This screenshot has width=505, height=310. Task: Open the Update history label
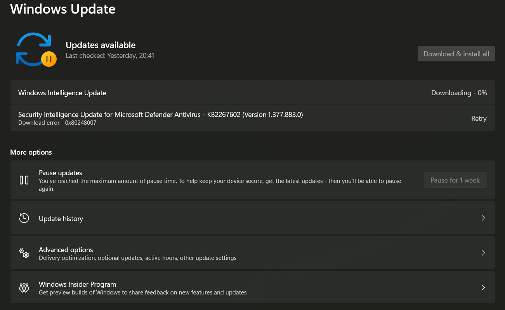[61, 219]
